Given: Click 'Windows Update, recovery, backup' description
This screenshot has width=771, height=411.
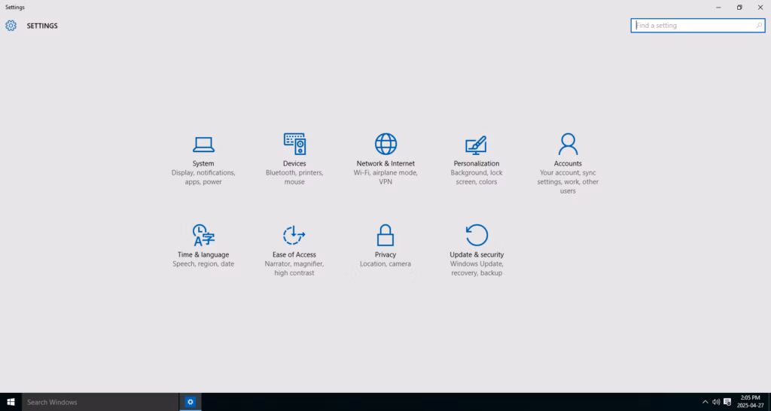Looking at the screenshot, I should point(477,269).
